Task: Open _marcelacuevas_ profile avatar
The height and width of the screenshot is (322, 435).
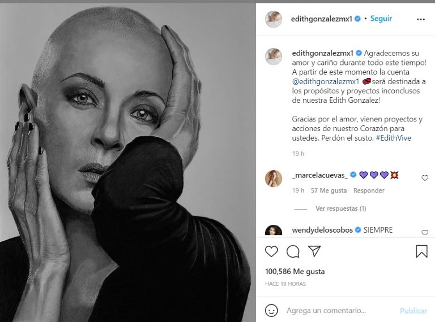Action: pyautogui.click(x=274, y=179)
